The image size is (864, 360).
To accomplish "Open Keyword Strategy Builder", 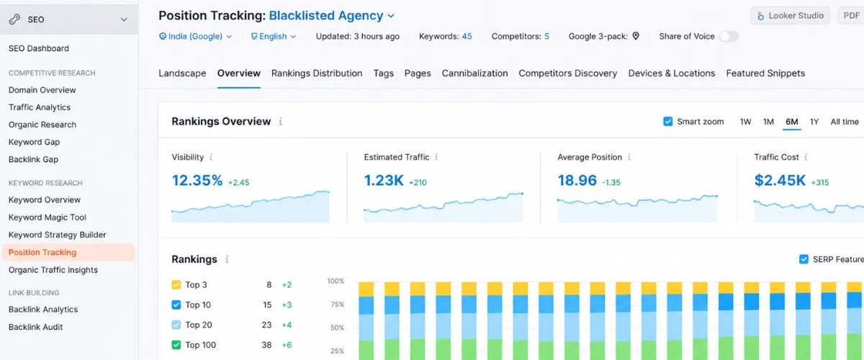I will (58, 235).
